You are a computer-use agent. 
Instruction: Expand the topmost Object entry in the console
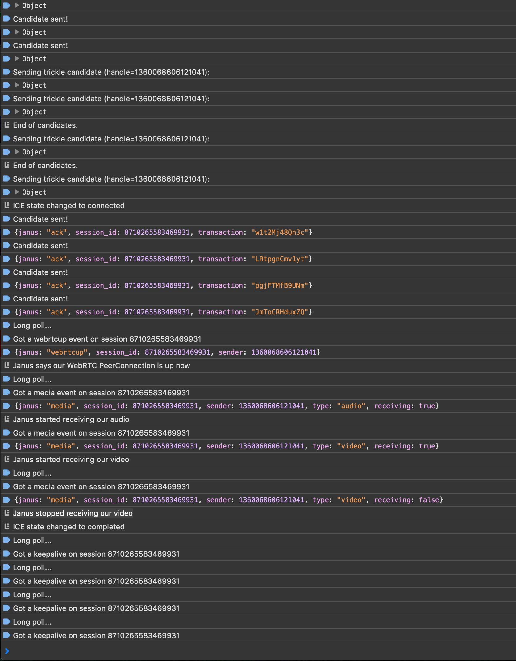17,5
